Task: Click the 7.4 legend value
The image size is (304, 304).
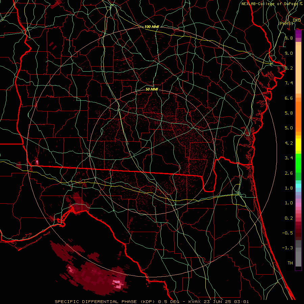Action: click(289, 83)
